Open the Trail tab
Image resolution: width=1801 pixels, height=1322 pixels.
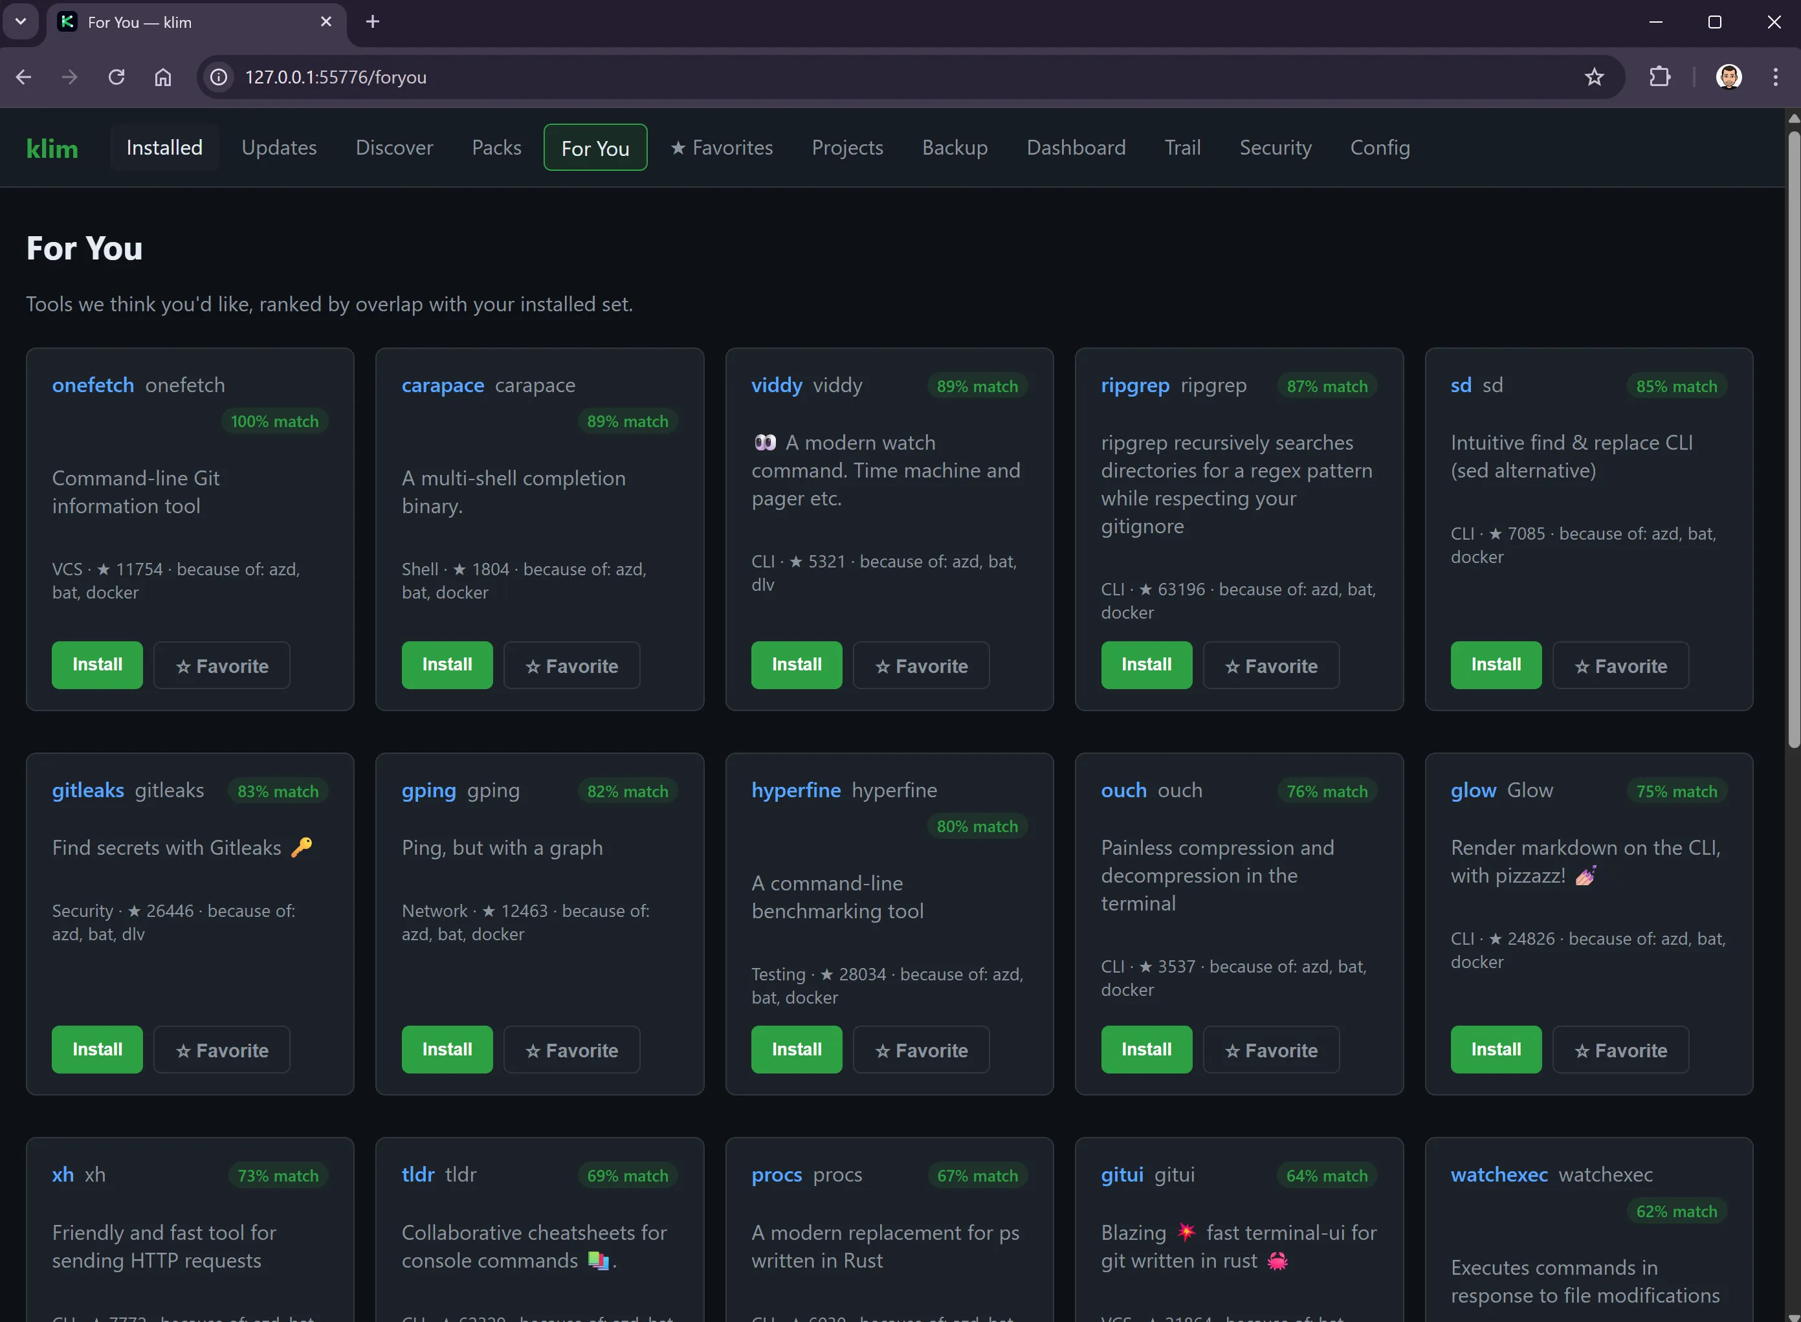[x=1182, y=148]
